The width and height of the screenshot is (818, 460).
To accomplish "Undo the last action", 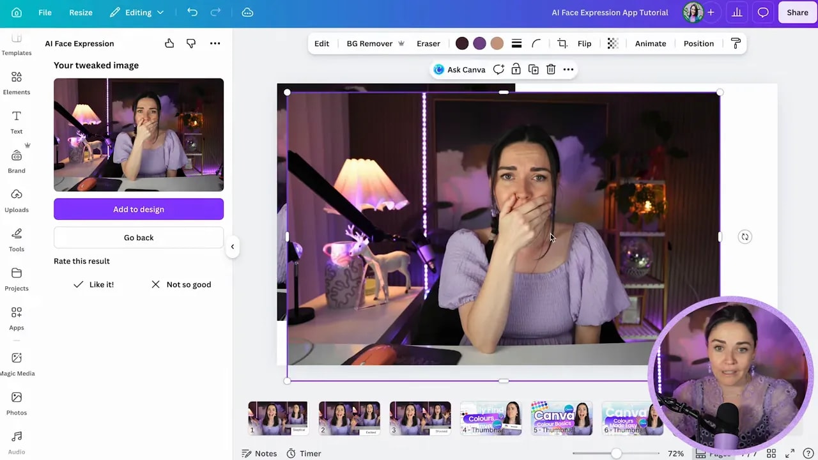I will coord(192,12).
